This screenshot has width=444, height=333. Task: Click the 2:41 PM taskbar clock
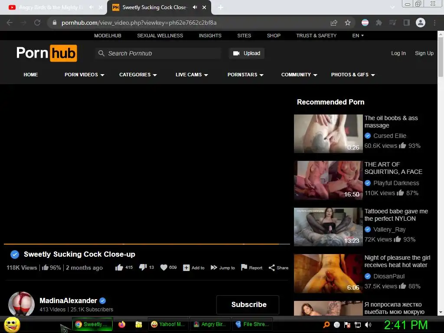(x=406, y=324)
